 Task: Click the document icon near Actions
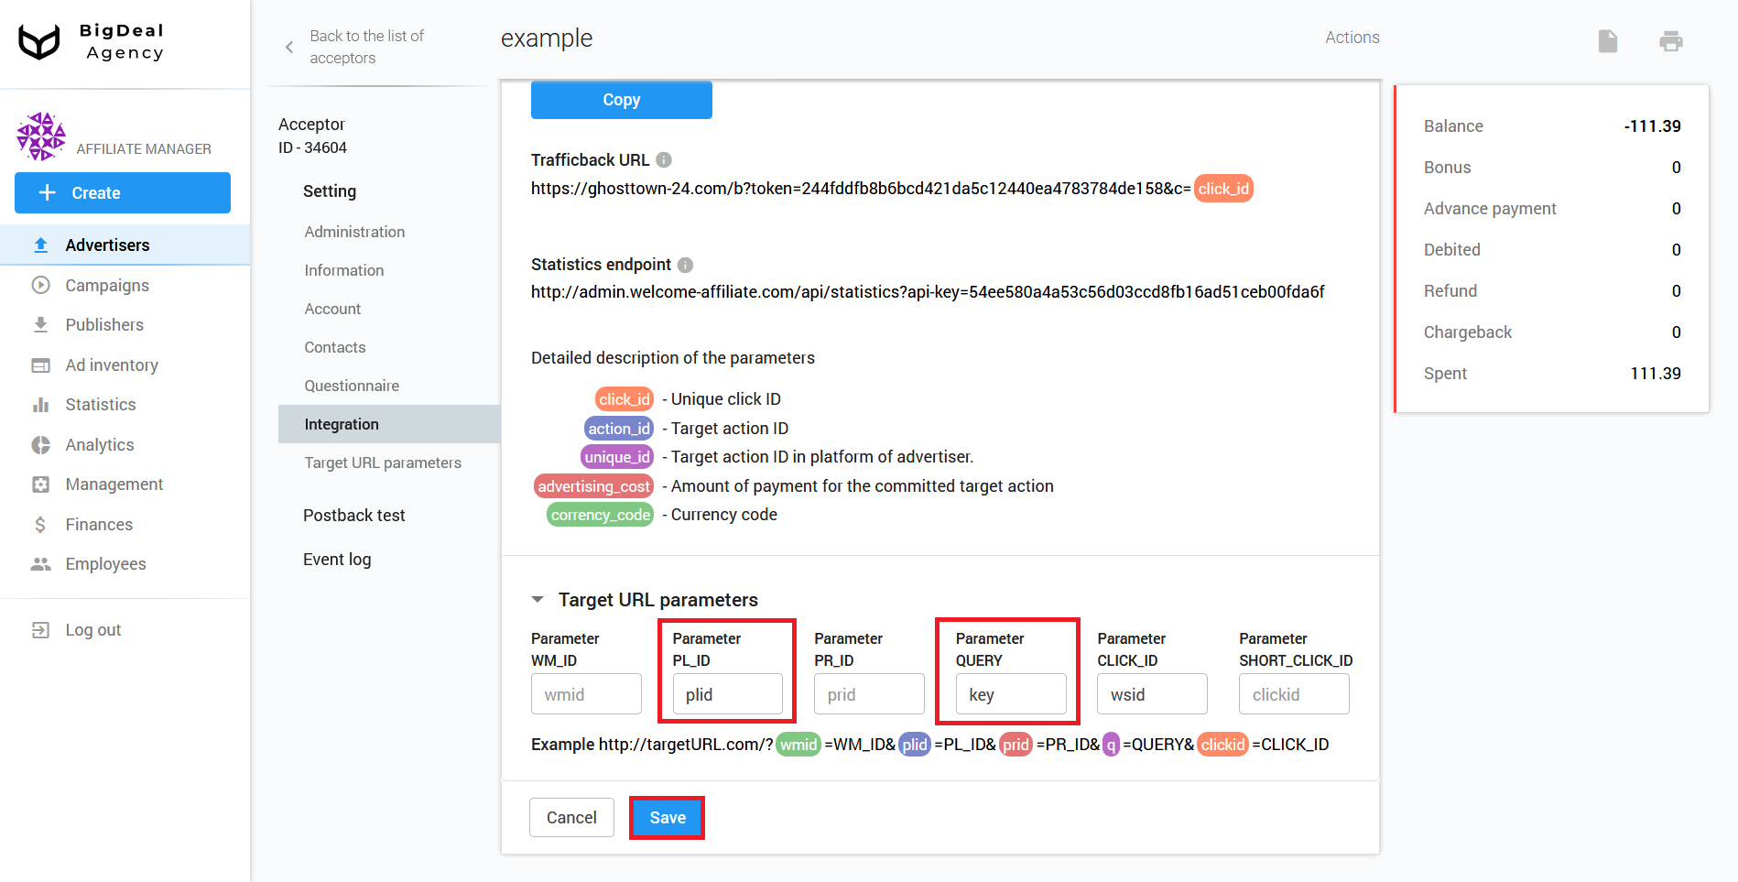click(1608, 40)
